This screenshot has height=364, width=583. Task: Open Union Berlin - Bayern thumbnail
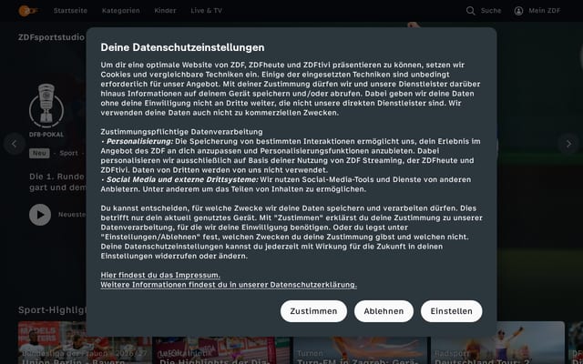[x=85, y=343]
